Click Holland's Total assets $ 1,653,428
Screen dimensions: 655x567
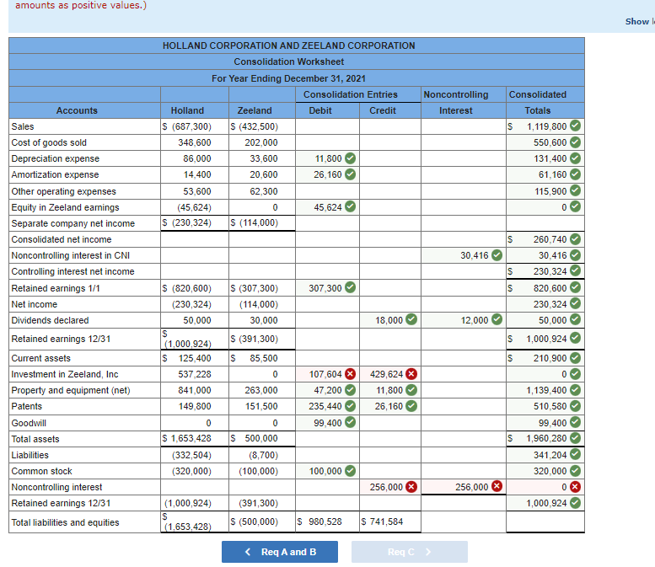tap(187, 438)
